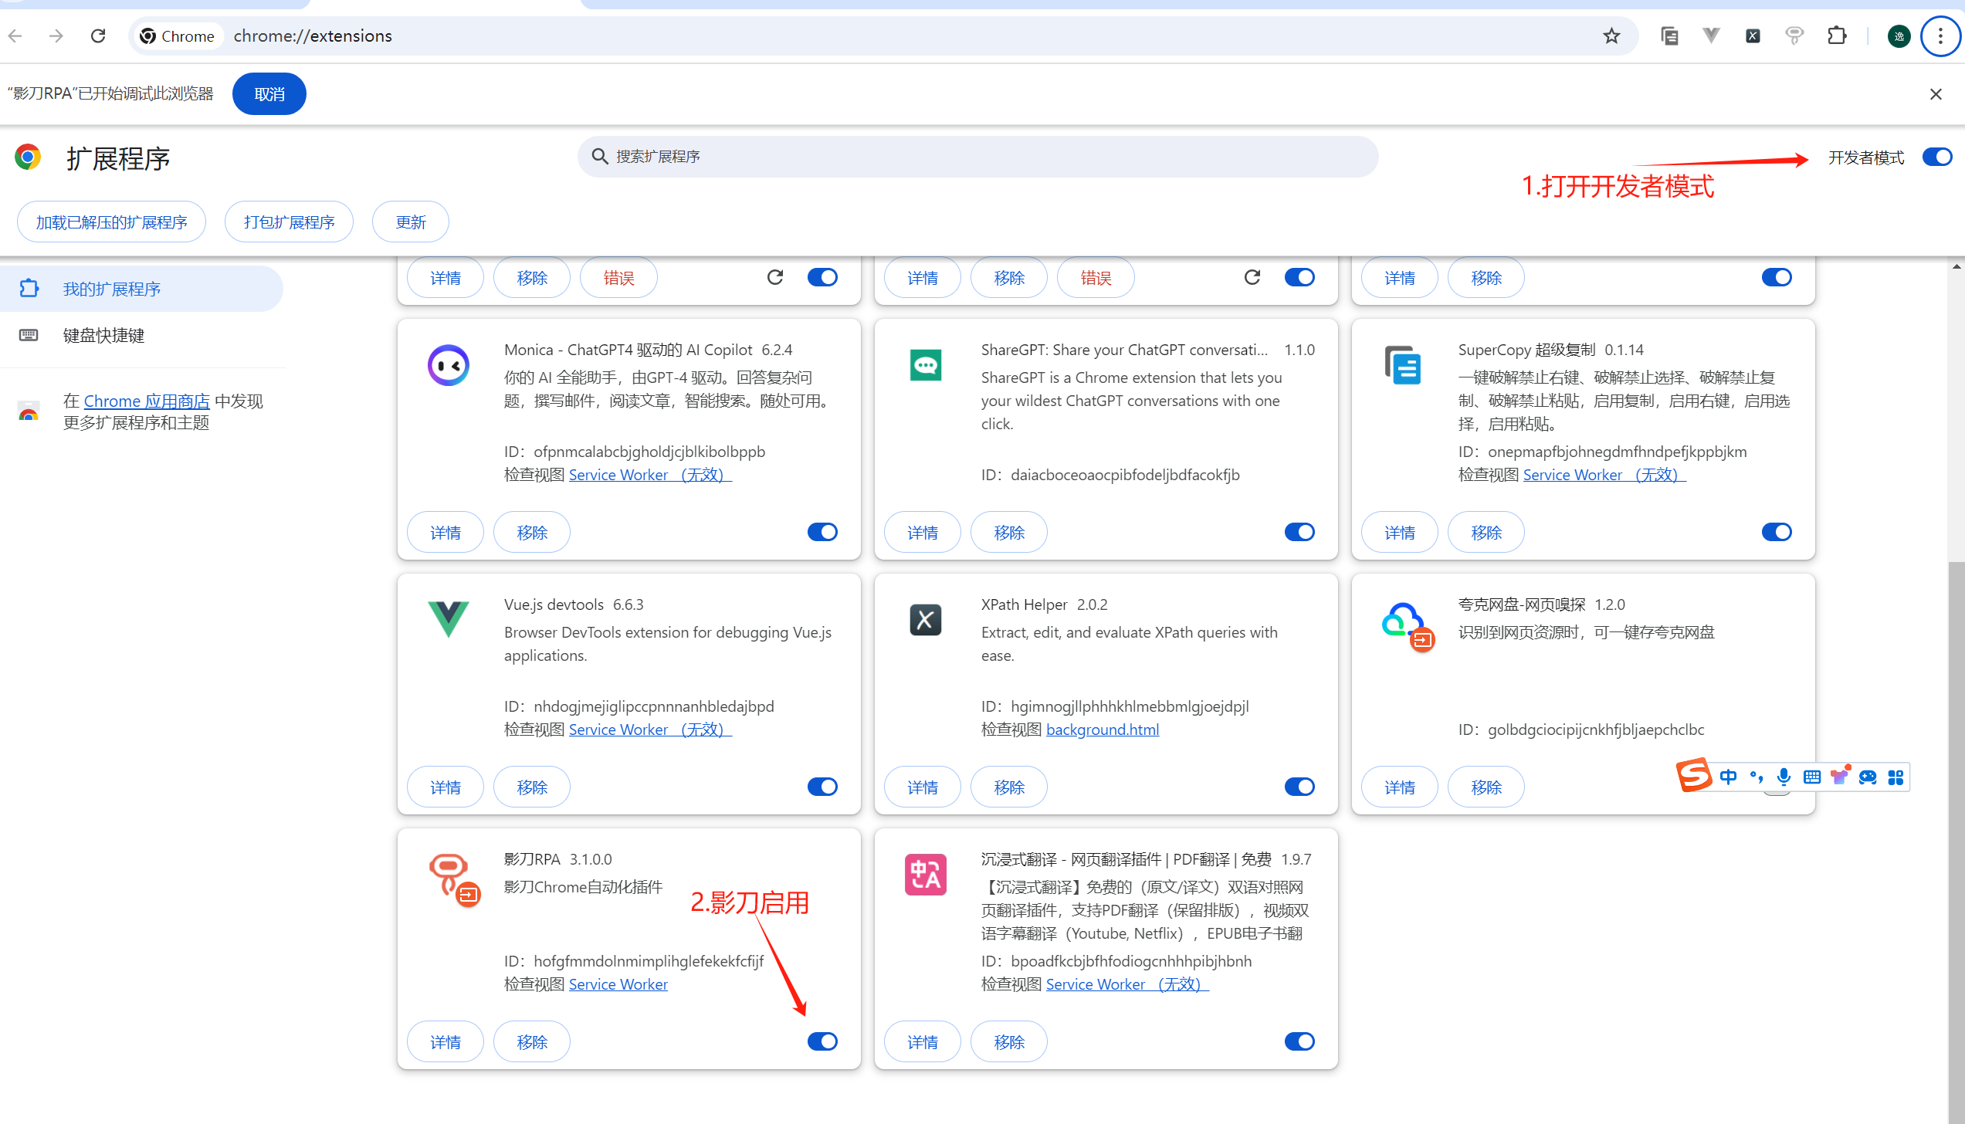
Task: Select 我的扩展程序 in the sidebar
Action: (x=112, y=289)
